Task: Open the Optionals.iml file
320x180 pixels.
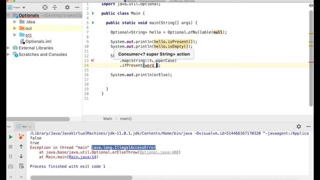Action: click(x=38, y=41)
